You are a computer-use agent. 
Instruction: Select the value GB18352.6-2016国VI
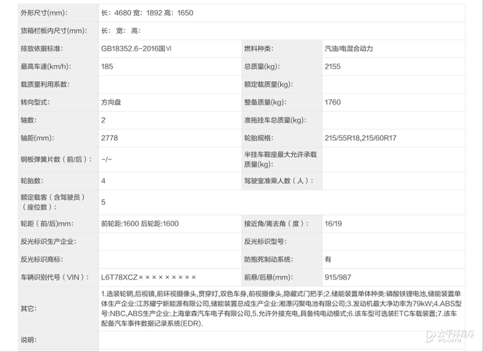click(136, 49)
